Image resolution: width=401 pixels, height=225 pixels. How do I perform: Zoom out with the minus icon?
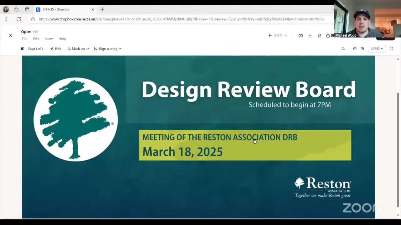coord(355,49)
